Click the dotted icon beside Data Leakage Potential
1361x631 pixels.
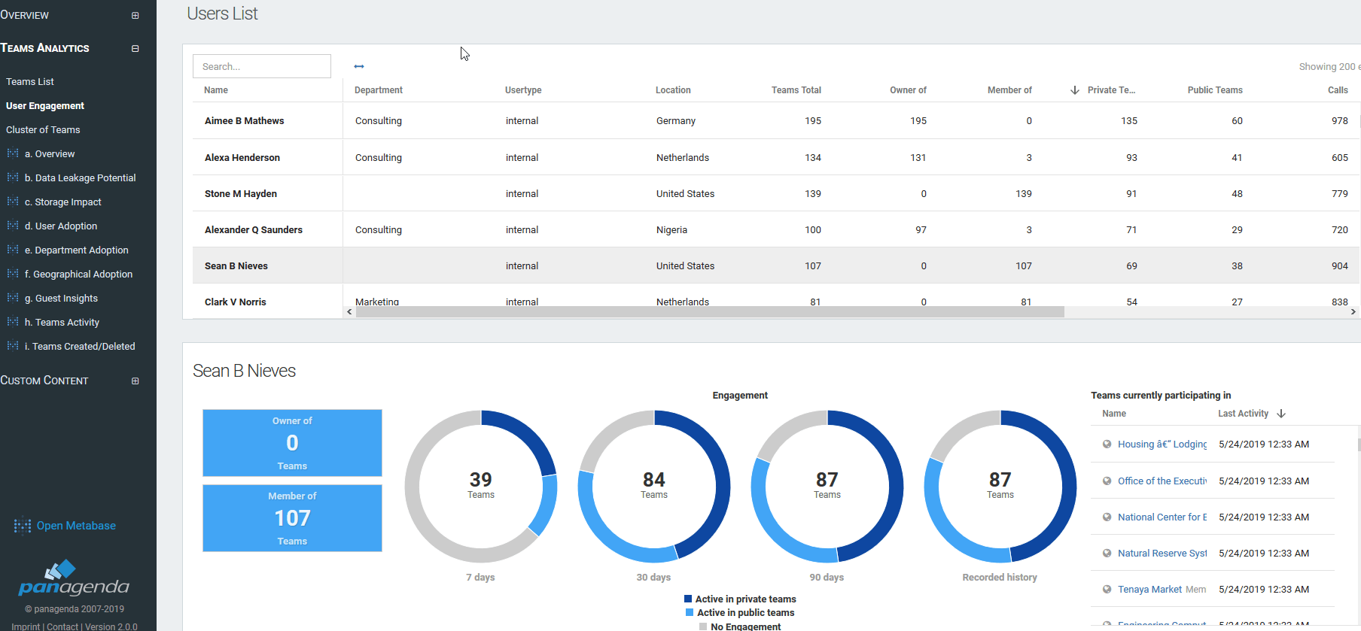tap(13, 177)
